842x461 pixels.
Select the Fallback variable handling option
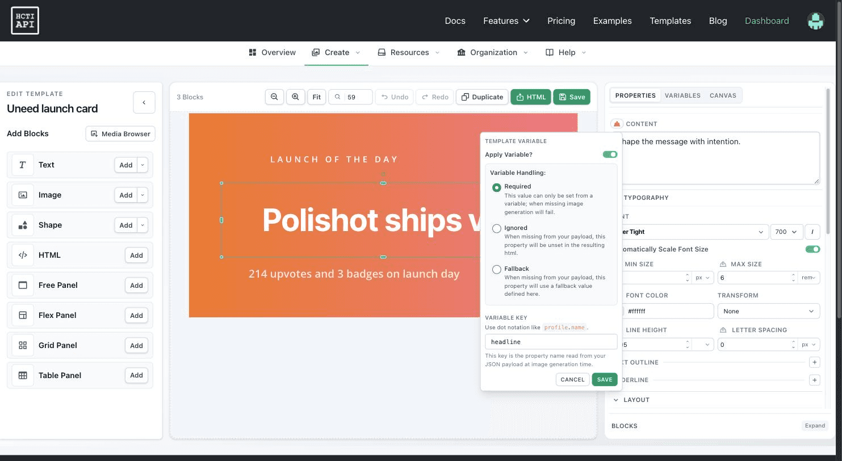[497, 270]
